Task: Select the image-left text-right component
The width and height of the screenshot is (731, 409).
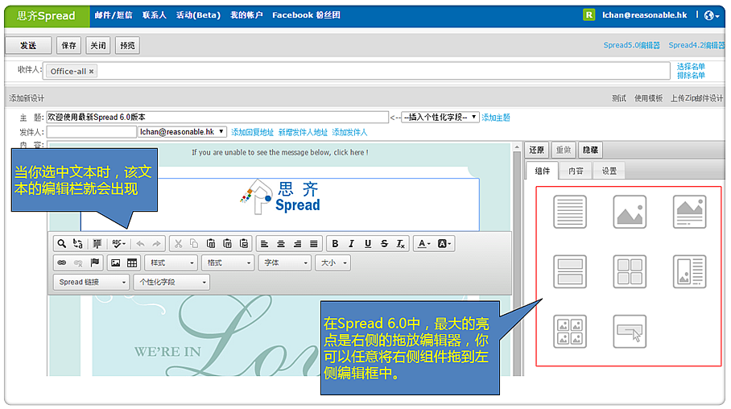Action: point(689,271)
